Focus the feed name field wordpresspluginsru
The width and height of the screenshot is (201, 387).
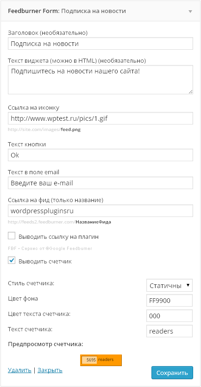tap(100, 211)
